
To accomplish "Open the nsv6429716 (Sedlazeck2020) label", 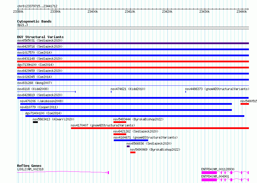I will [x=40, y=46].
